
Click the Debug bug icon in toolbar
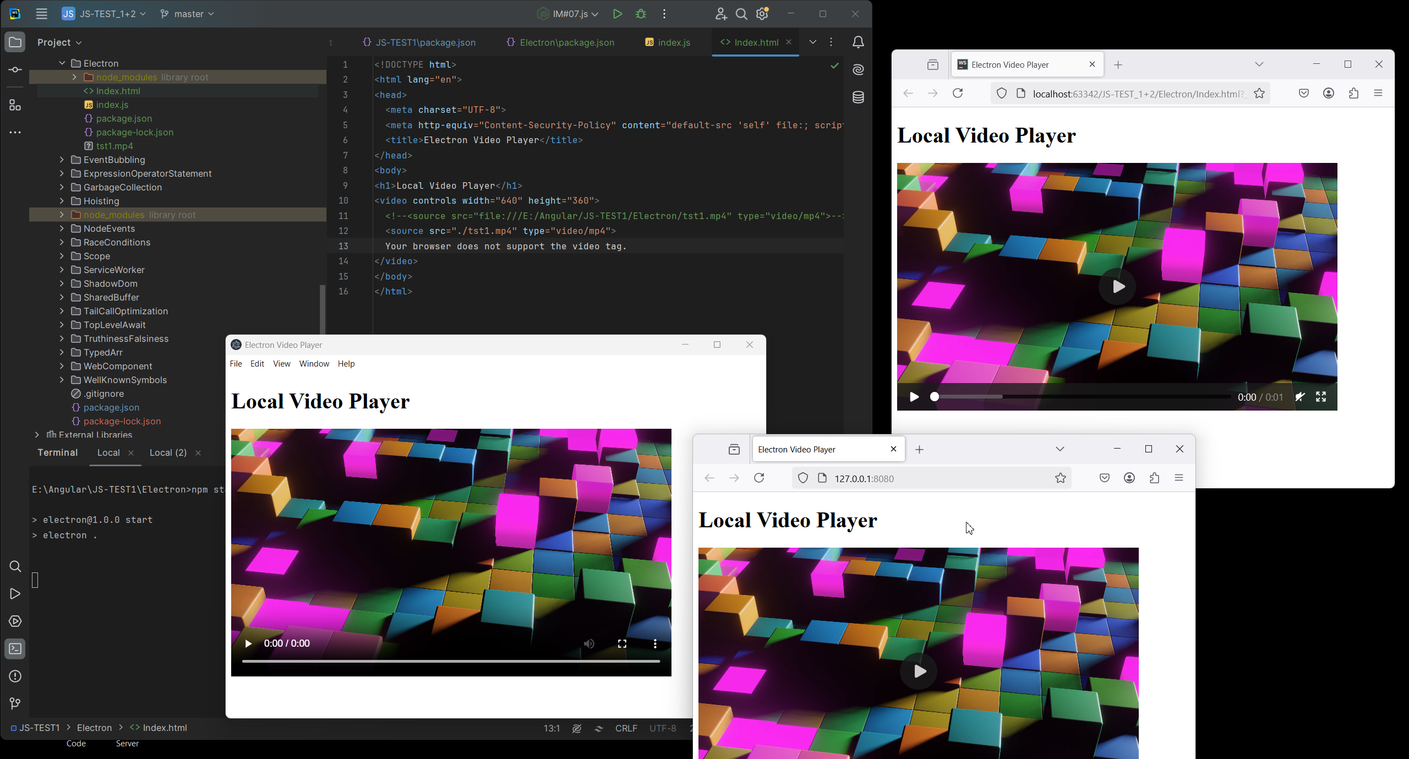[x=641, y=14]
